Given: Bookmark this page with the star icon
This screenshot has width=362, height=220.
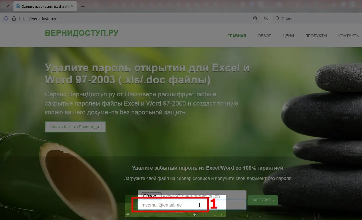Looking at the screenshot, I should 255,18.
